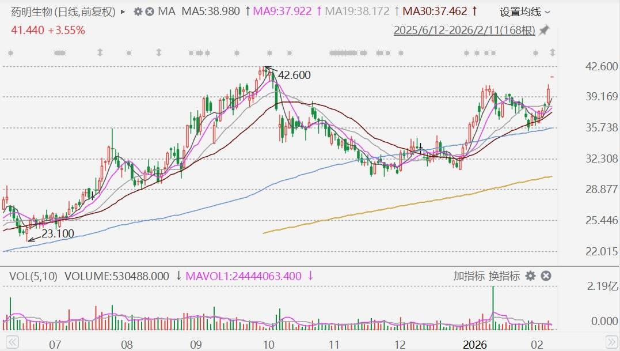Screen dimensions: 620x351
Task: Click the up-down arrow marker at top right
Action: point(553,53)
